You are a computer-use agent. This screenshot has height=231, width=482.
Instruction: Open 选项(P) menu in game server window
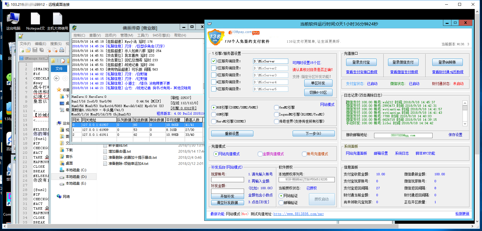(111, 35)
